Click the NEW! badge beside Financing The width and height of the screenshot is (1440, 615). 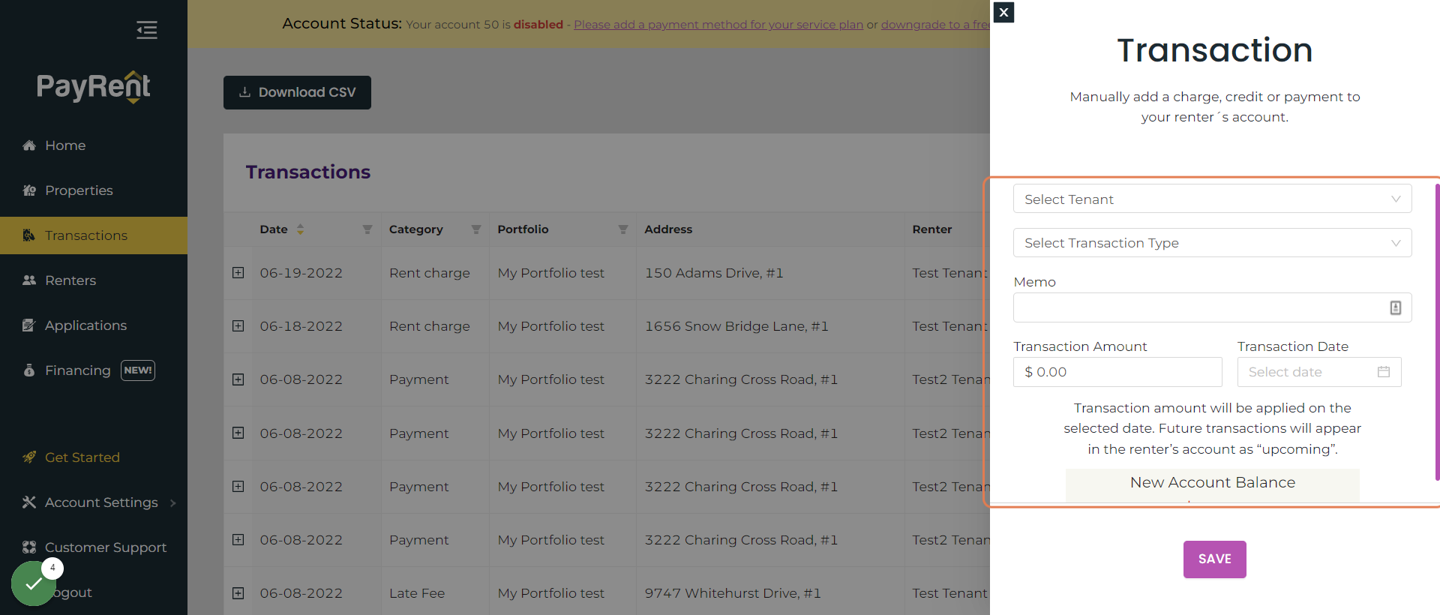138,370
